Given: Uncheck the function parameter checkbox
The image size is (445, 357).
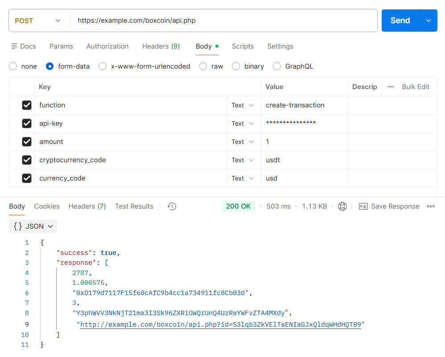Looking at the screenshot, I should pyautogui.click(x=27, y=105).
